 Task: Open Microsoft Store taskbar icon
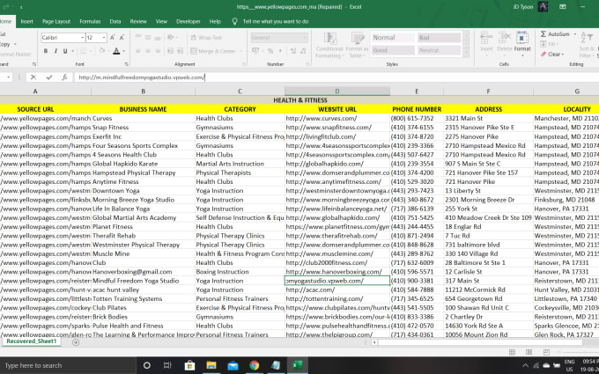[189, 365]
